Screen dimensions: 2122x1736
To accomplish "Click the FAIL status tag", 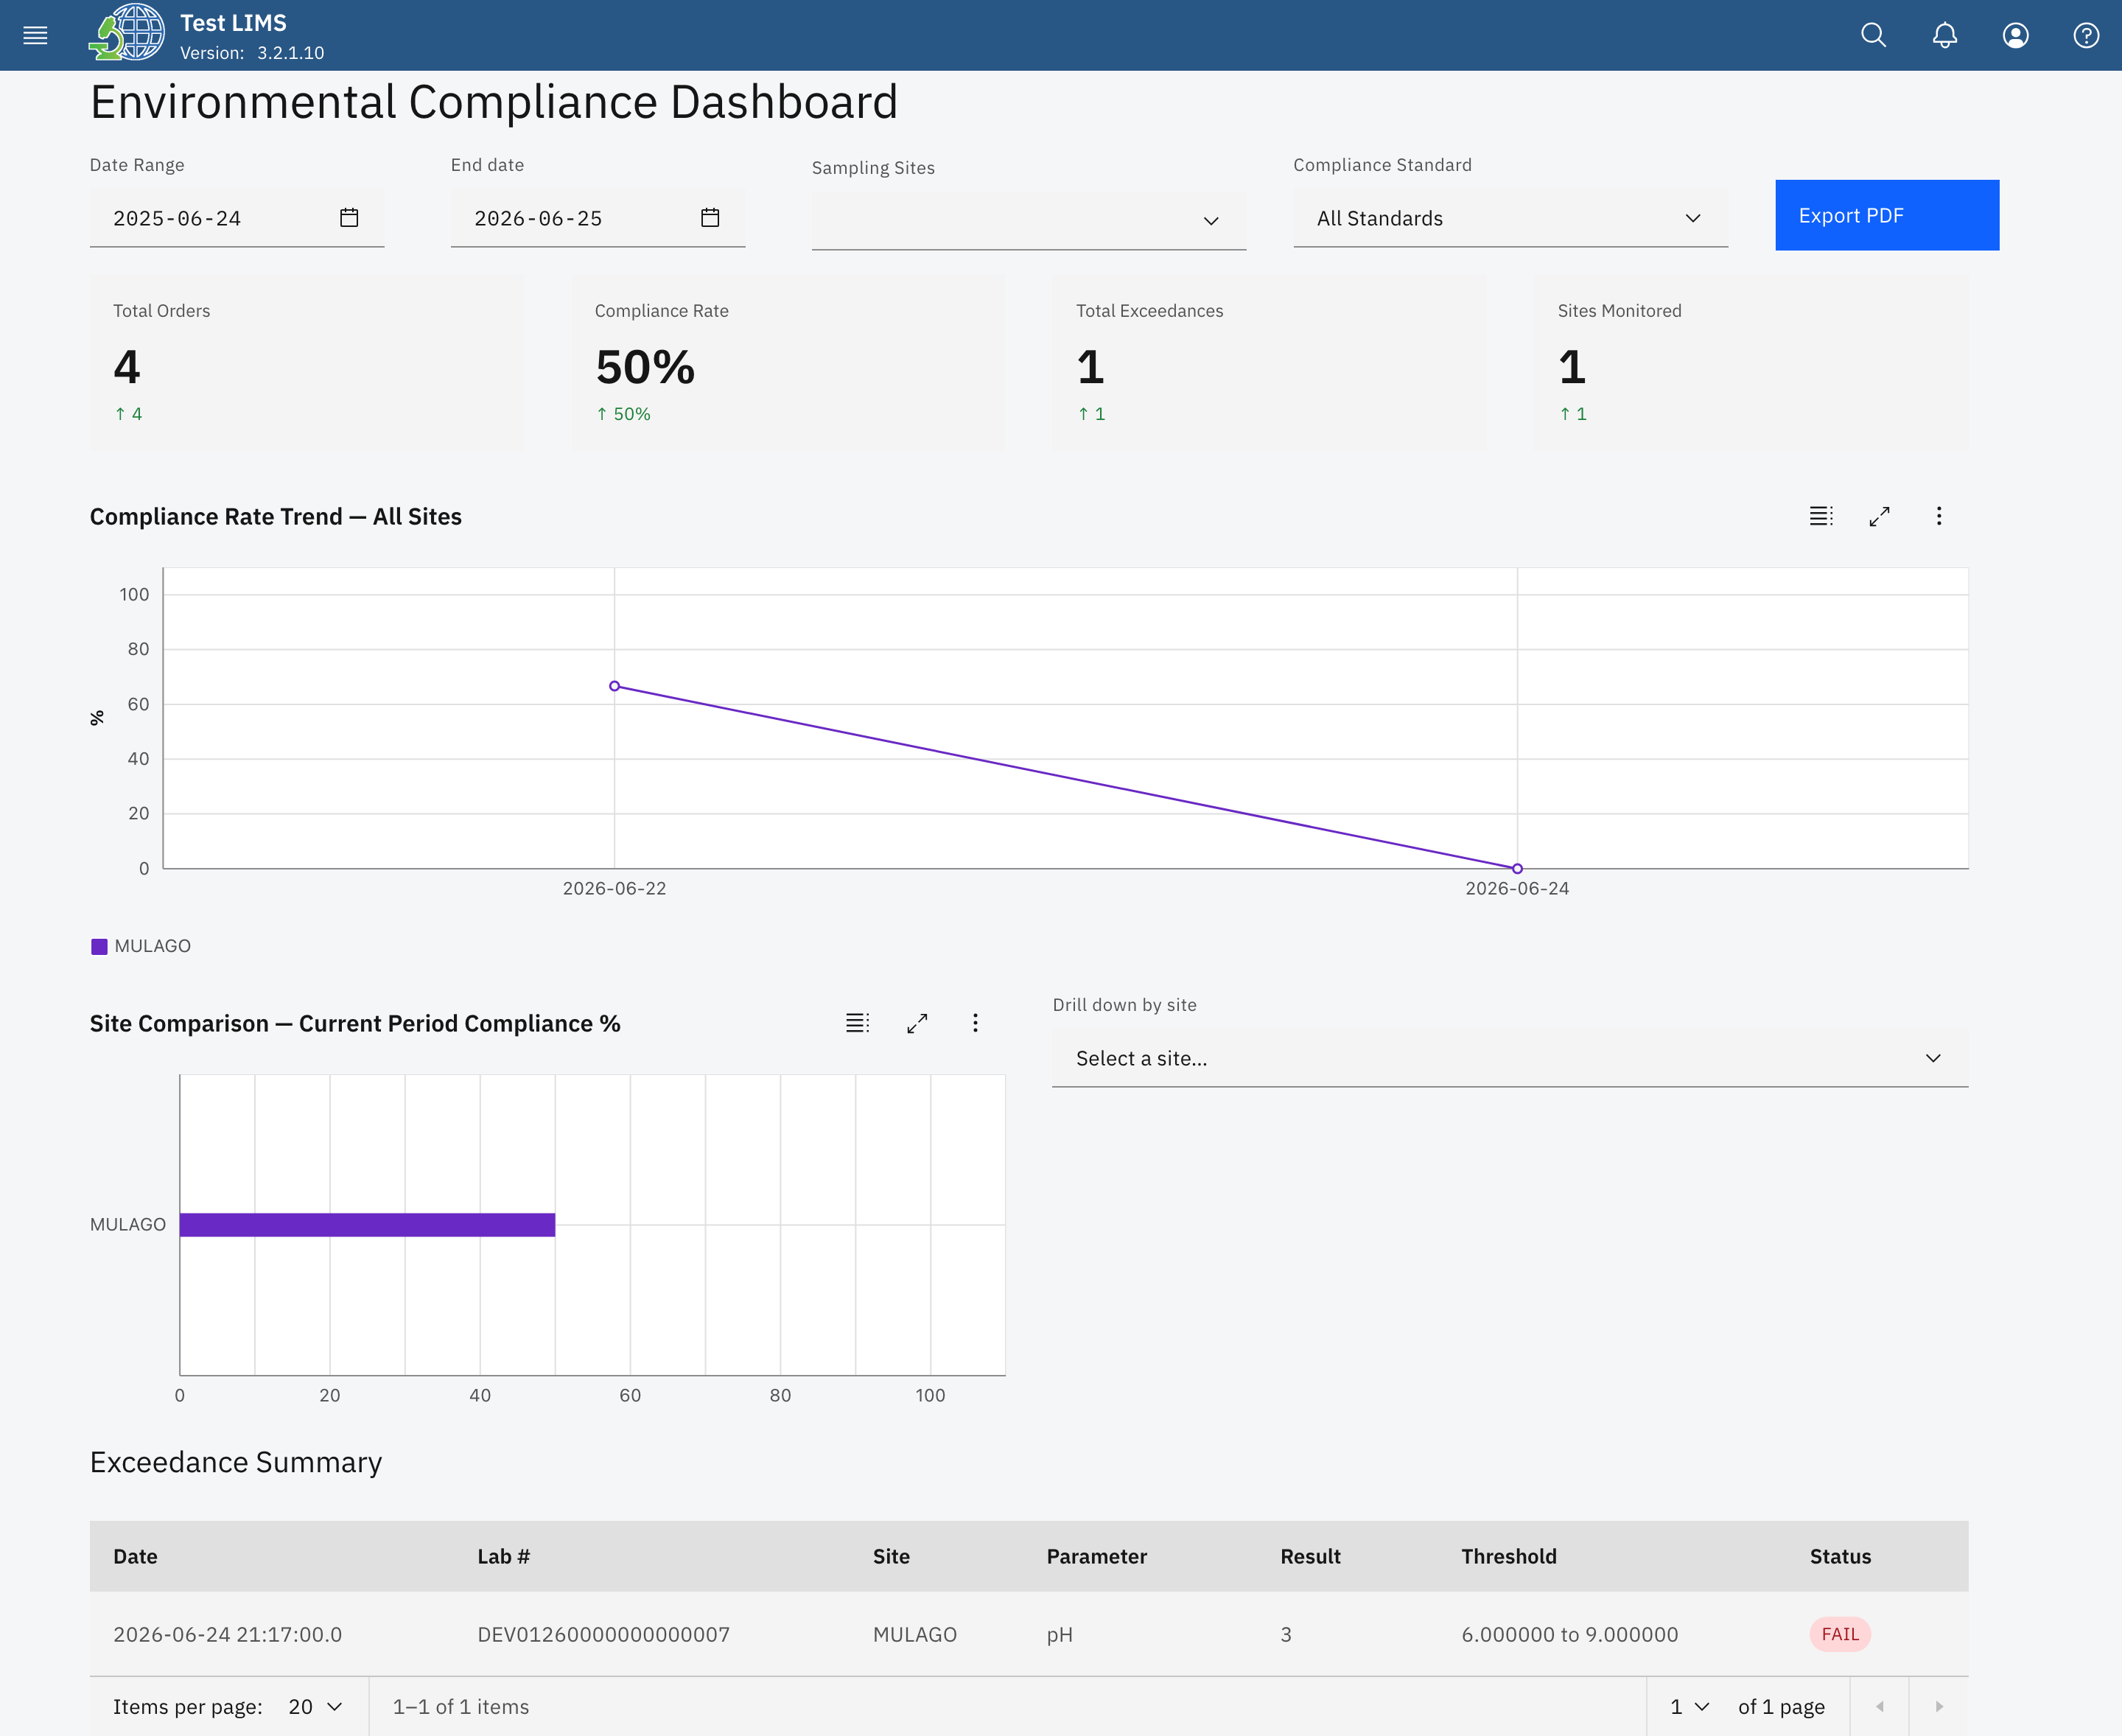I will (x=1840, y=1634).
